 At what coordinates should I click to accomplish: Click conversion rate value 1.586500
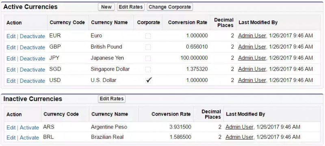(x=180, y=137)
